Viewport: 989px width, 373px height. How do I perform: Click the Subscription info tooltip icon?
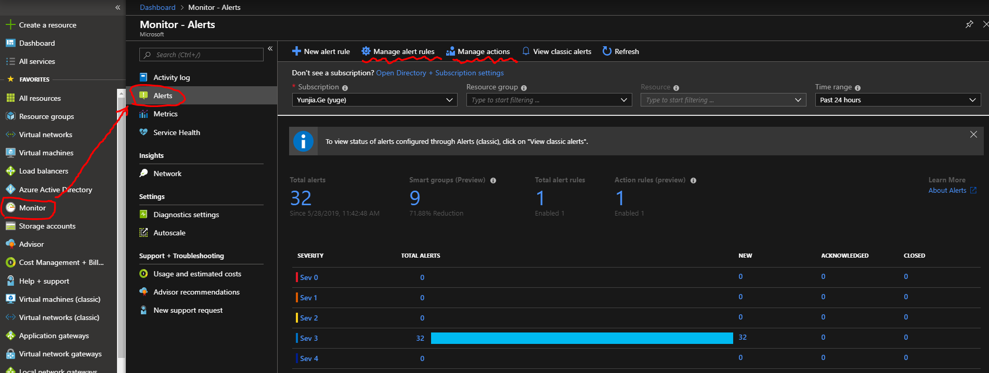pos(345,88)
